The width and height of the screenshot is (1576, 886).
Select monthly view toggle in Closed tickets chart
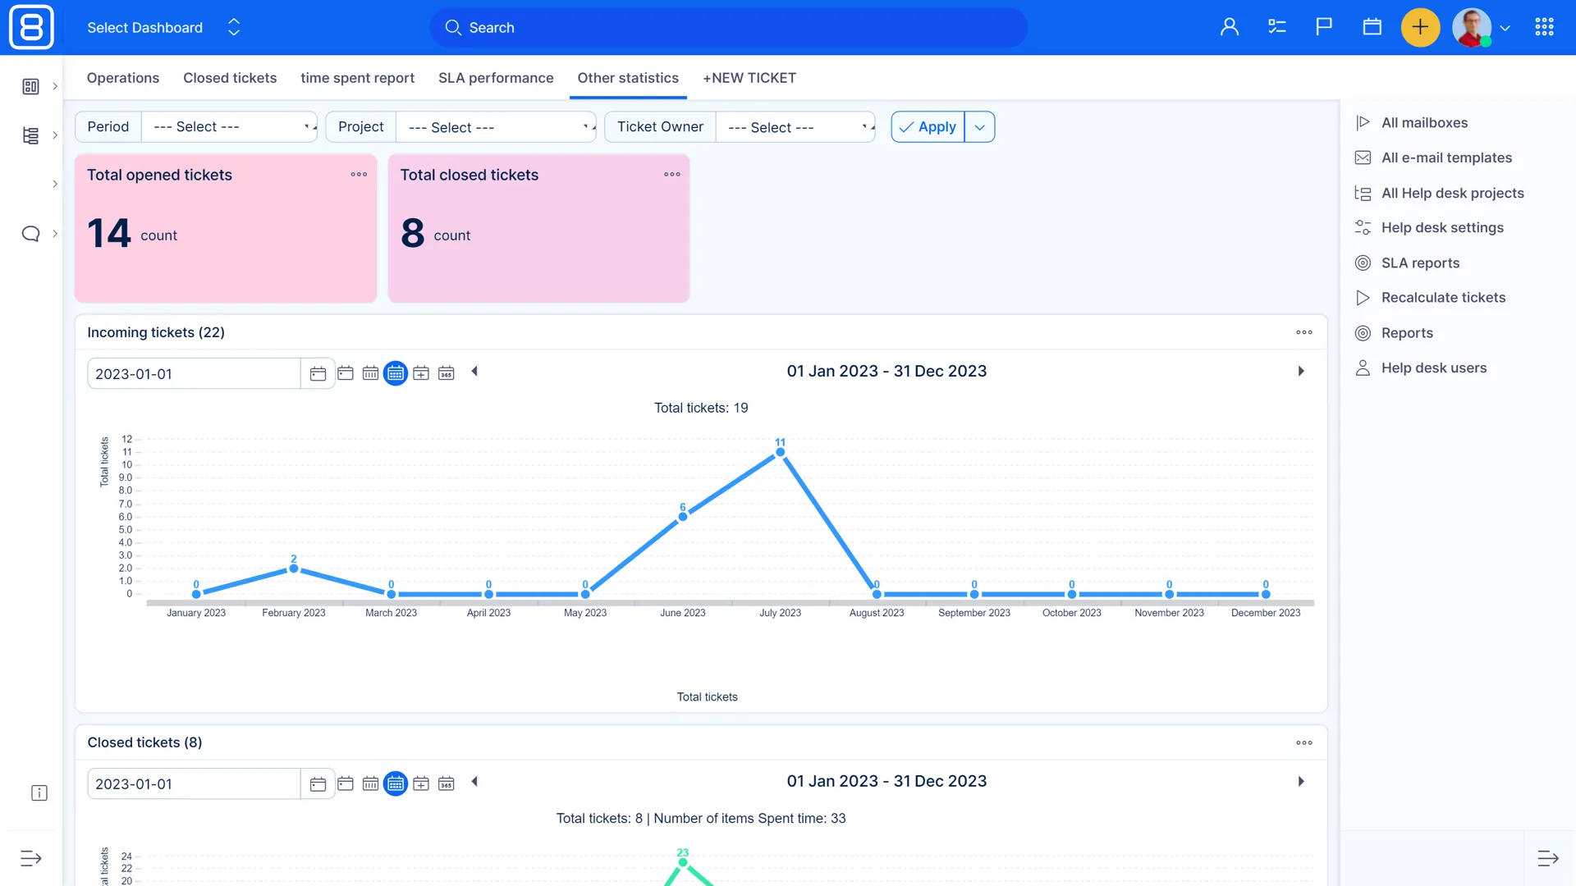tap(396, 783)
